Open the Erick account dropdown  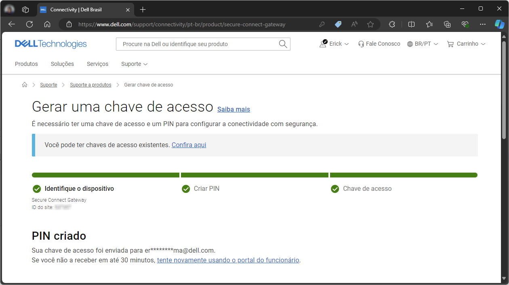click(334, 44)
